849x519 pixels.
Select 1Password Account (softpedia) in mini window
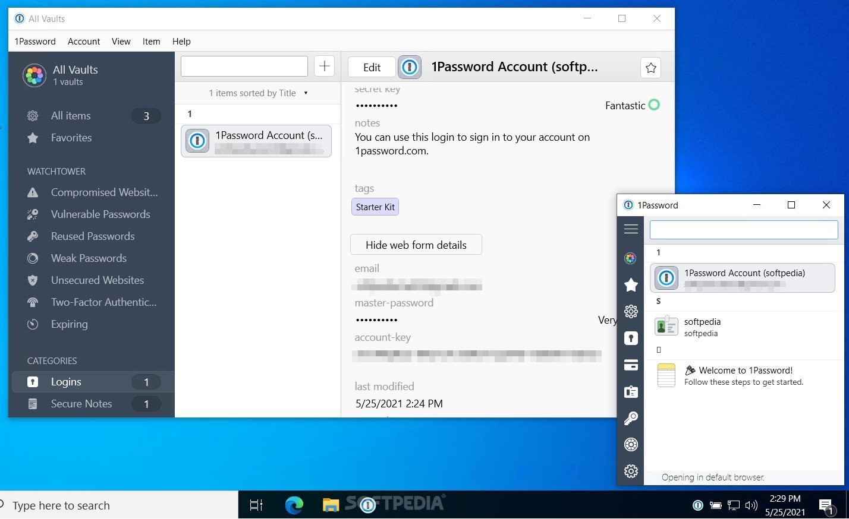pyautogui.click(x=743, y=278)
